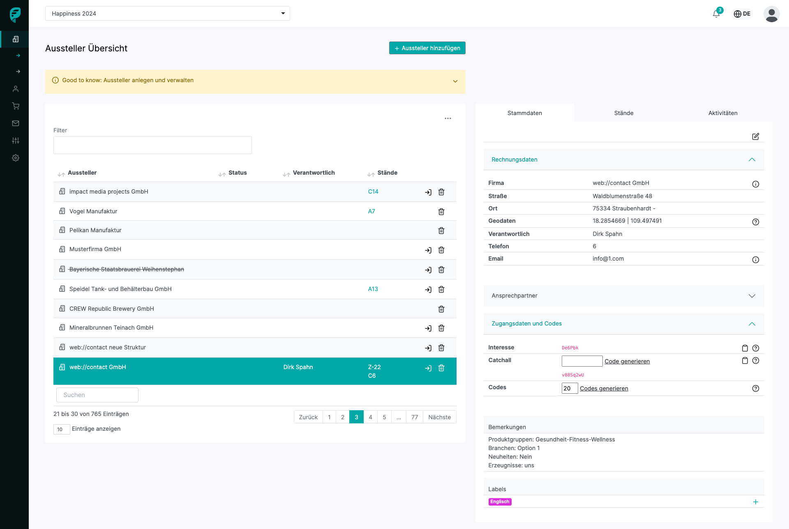Open the Happiness 2024 event dropdown
The height and width of the screenshot is (529, 789).
pyautogui.click(x=167, y=14)
